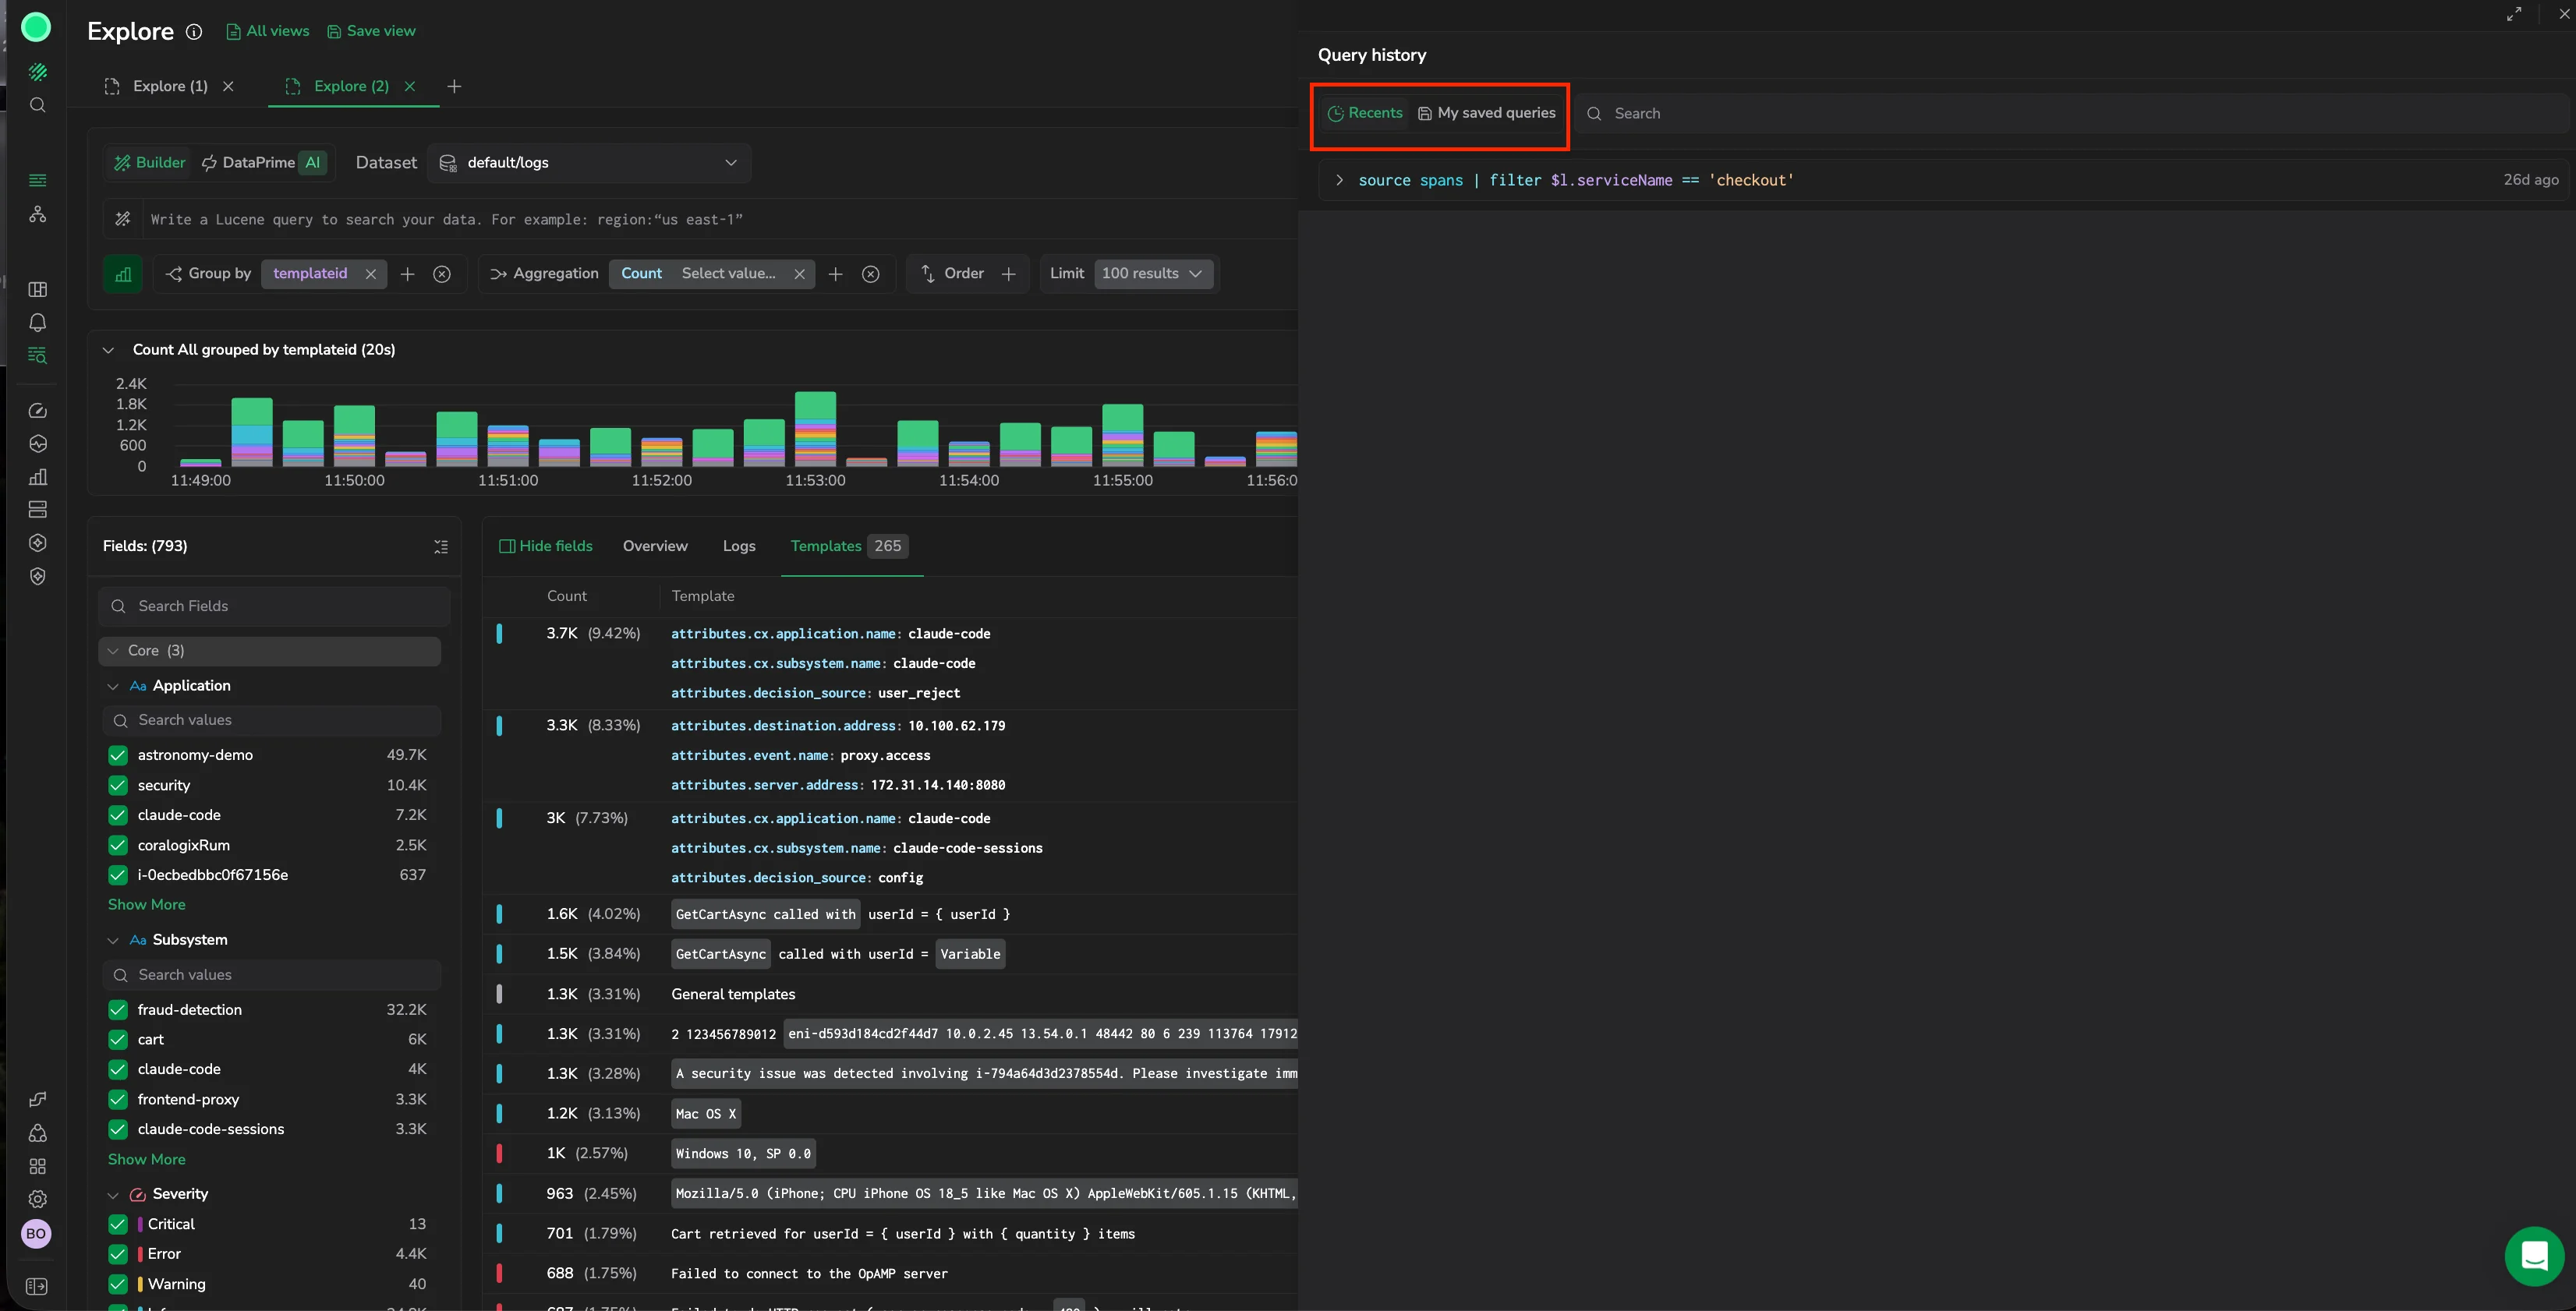This screenshot has height=1311, width=2576.
Task: Click Hide fields button
Action: [546, 546]
